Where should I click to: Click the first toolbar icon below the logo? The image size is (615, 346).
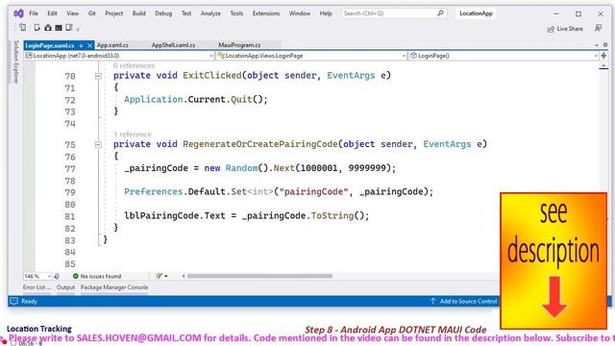coord(22,28)
